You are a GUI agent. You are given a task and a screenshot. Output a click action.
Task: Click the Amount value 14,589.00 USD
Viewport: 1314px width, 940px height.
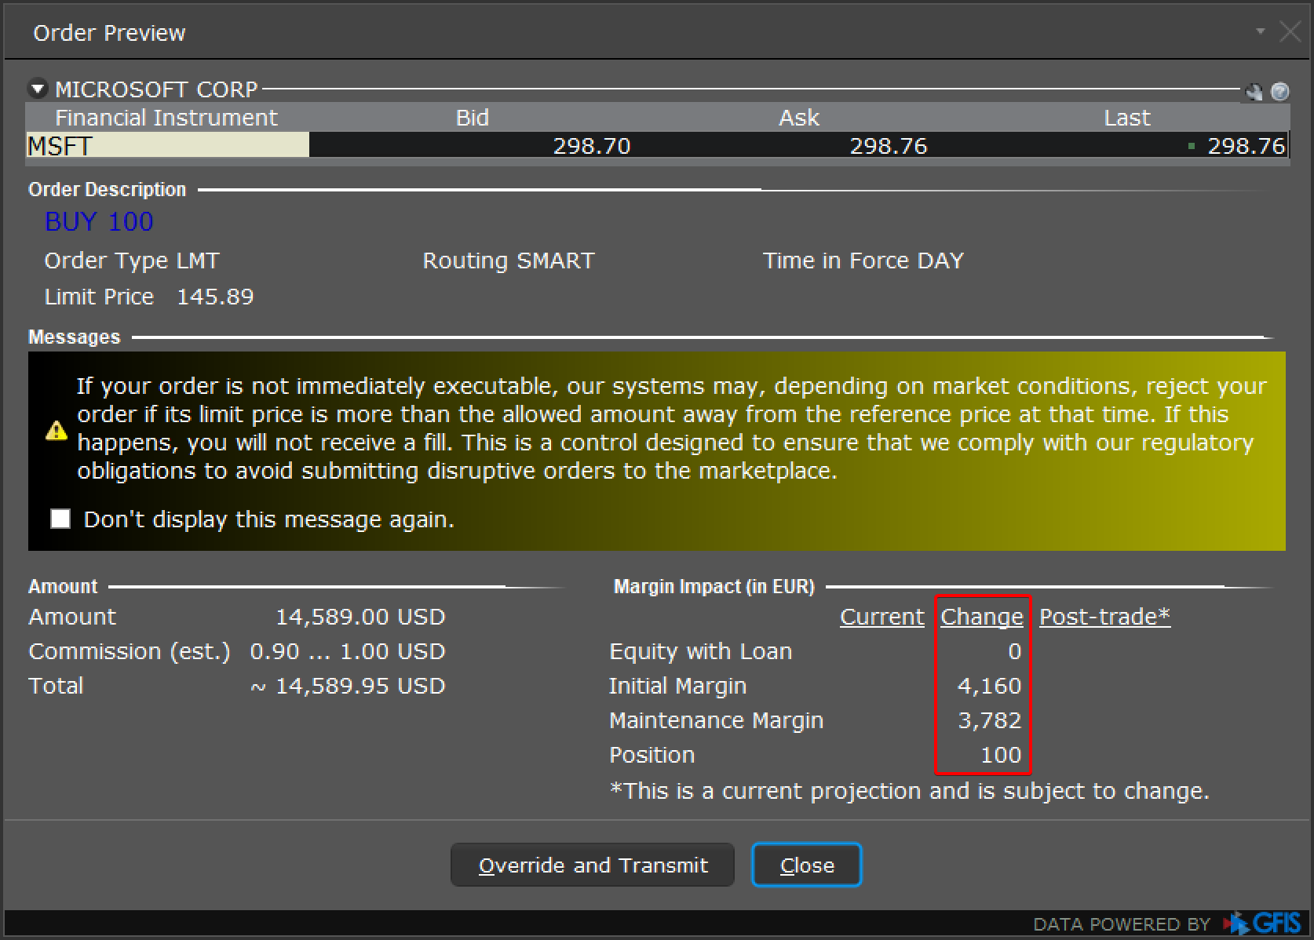point(360,617)
